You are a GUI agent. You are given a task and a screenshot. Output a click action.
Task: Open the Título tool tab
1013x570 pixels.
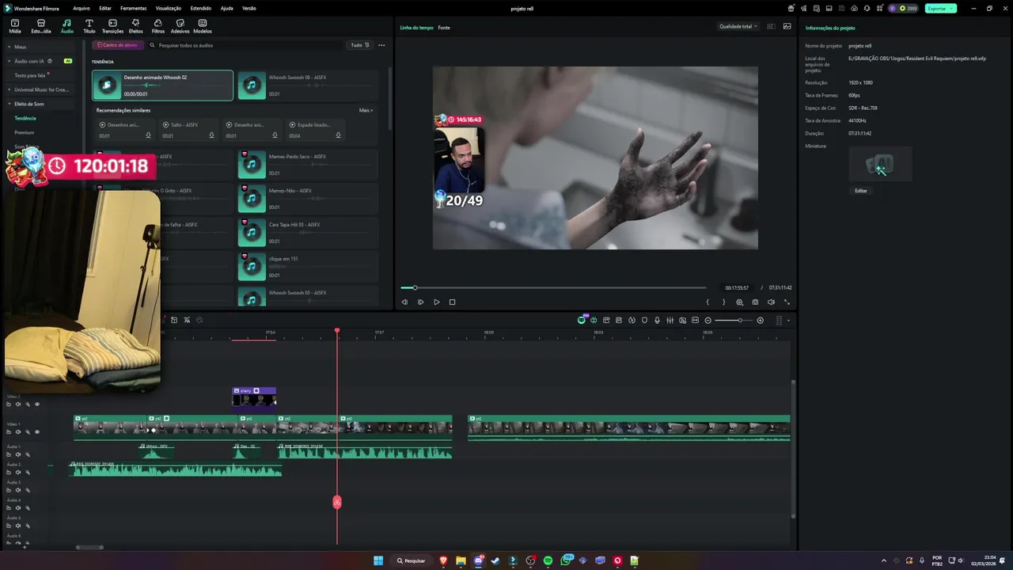(x=89, y=26)
